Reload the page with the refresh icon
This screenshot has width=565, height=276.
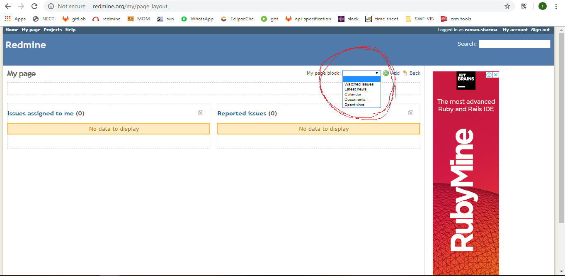pyautogui.click(x=34, y=6)
